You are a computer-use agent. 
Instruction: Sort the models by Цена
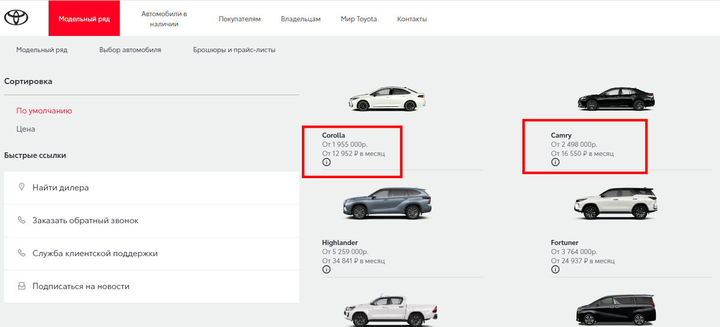point(26,129)
